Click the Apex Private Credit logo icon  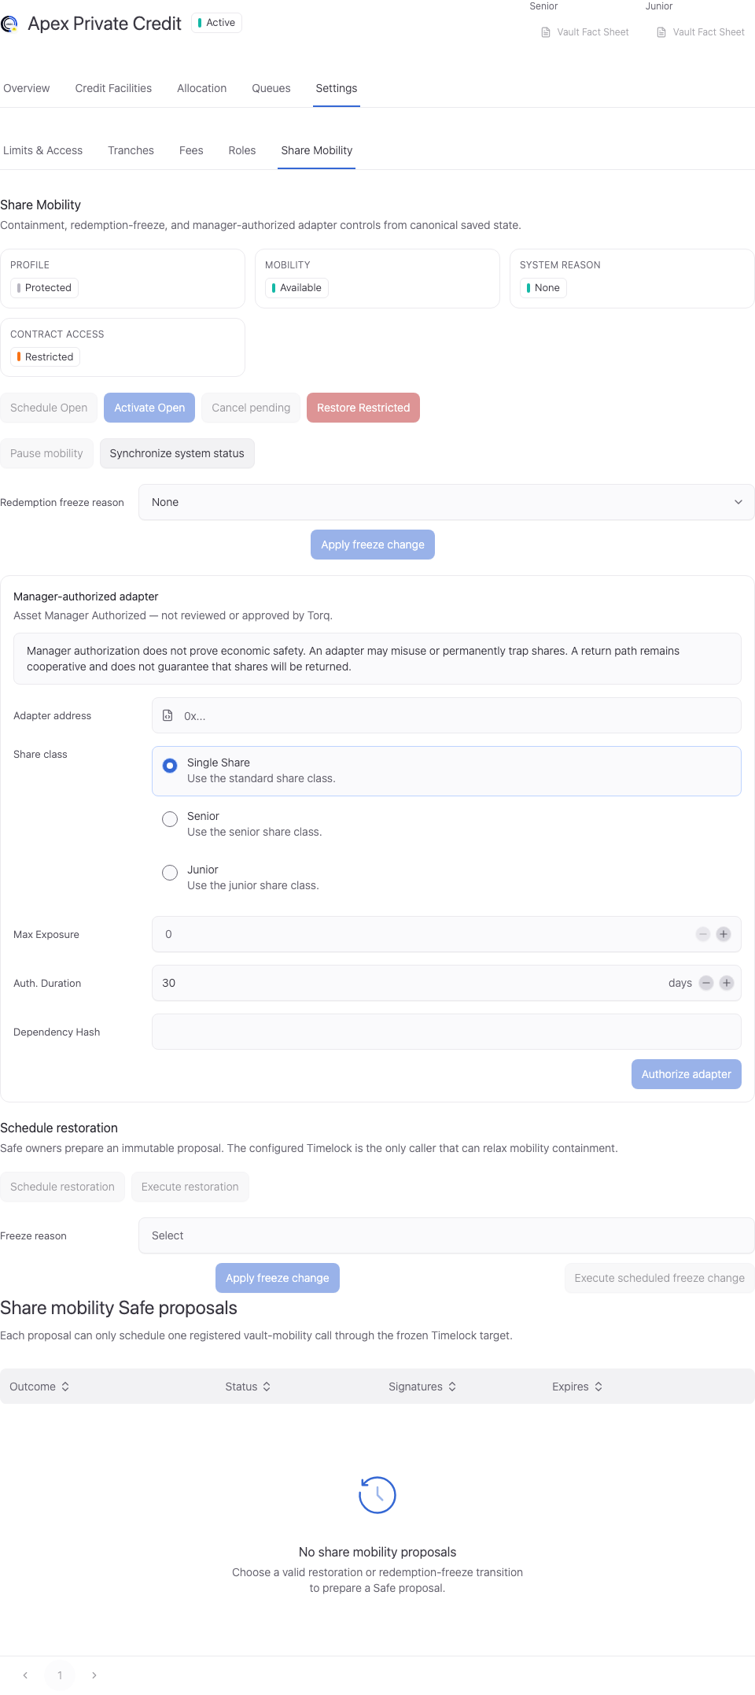[x=9, y=24]
